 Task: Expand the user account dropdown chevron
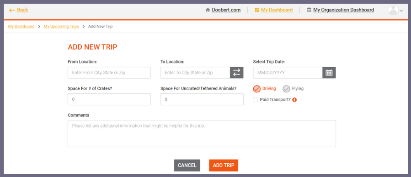tap(401, 11)
